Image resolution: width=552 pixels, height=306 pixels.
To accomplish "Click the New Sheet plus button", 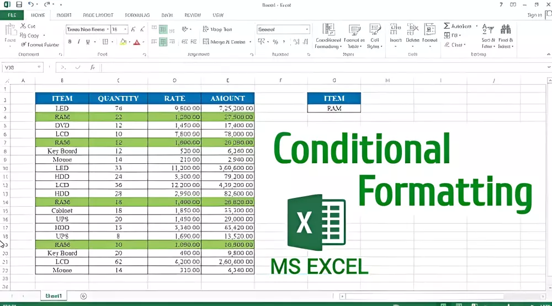I will 83,296.
